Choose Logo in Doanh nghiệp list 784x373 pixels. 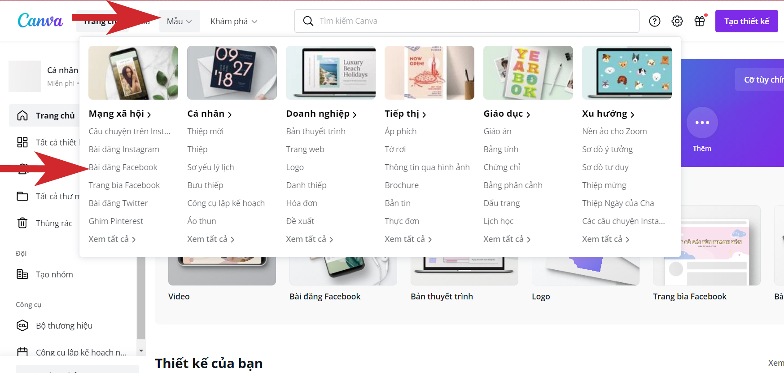point(295,167)
